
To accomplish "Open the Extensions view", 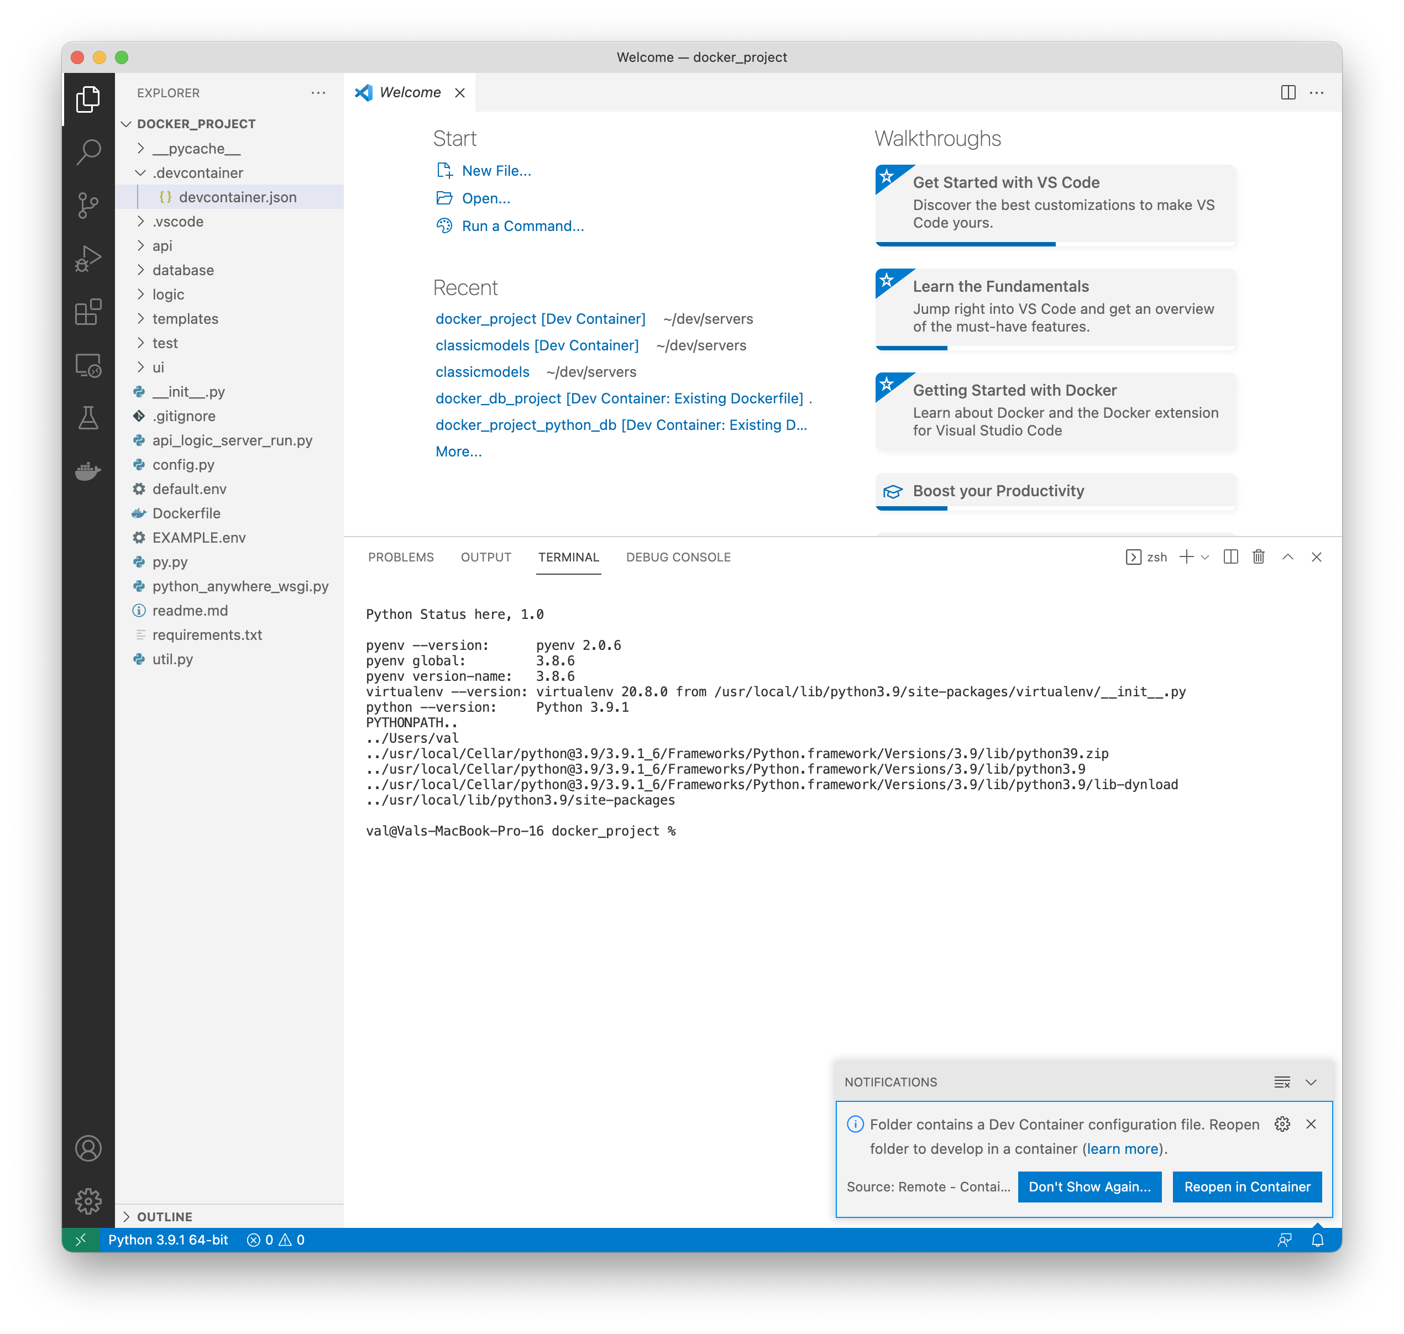I will 88,313.
